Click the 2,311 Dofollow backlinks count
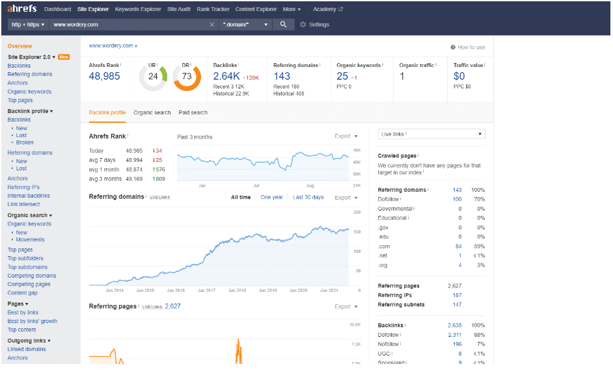Screen dimensions: 613x379 point(455,335)
